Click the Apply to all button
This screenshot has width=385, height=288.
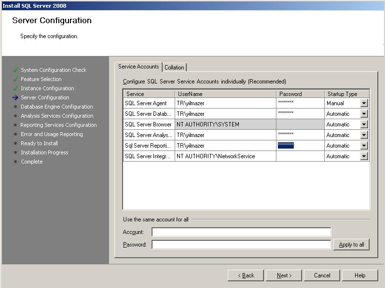[x=351, y=245]
